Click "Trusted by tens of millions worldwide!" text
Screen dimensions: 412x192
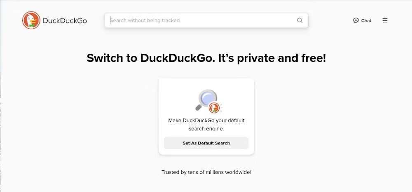click(206, 172)
